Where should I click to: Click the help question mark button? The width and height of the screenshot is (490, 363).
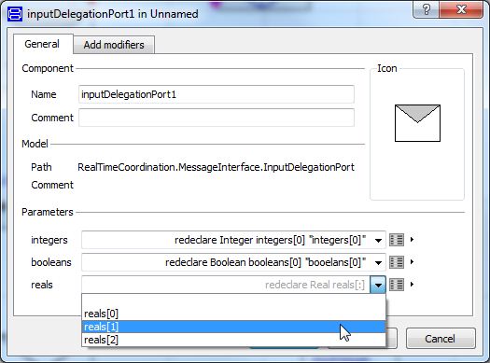426,9
